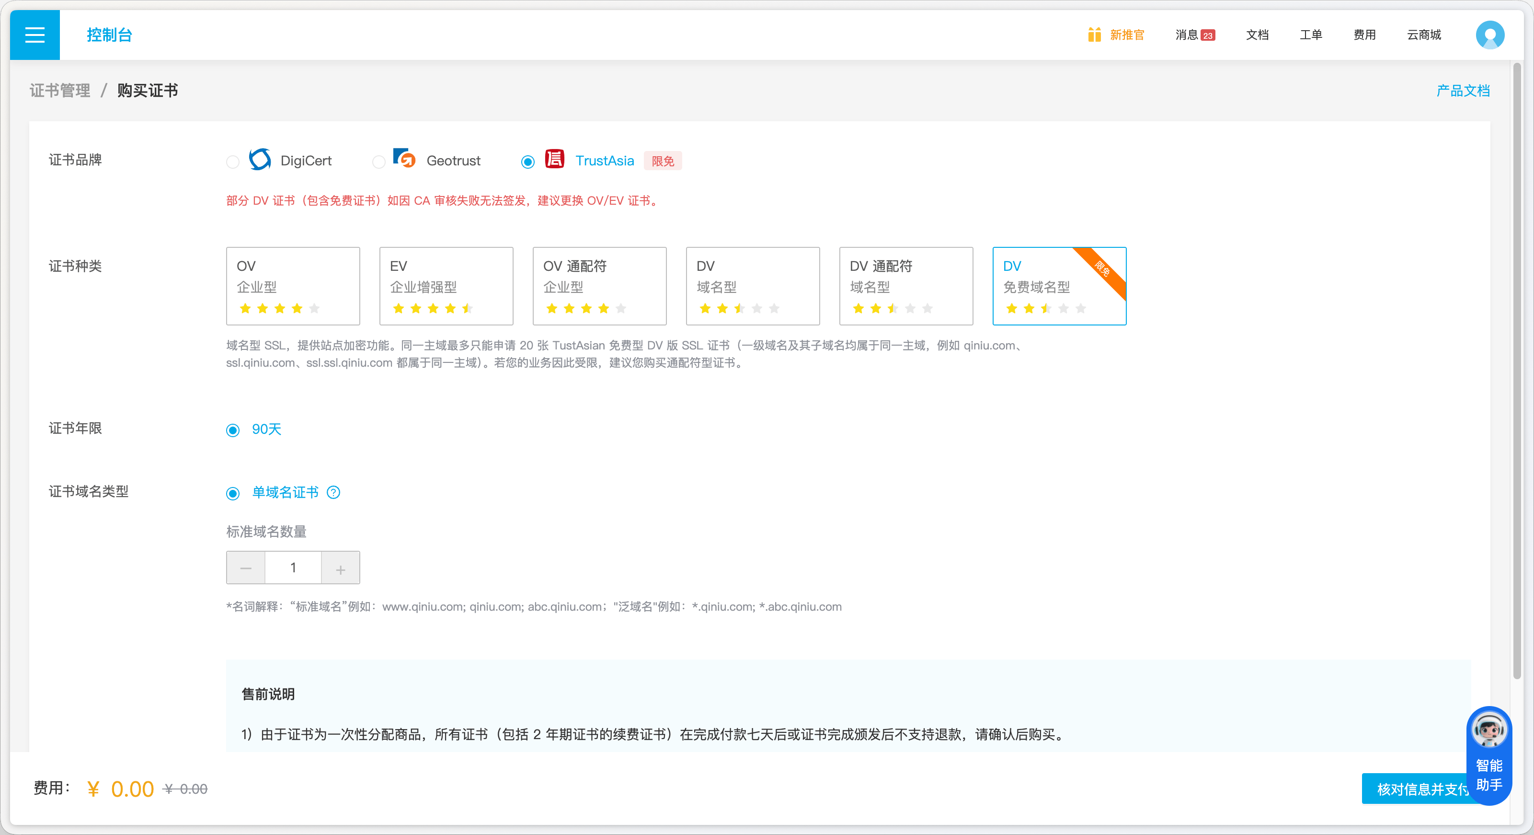Select the DigiCert radio button
This screenshot has height=835, width=1534.
point(233,162)
